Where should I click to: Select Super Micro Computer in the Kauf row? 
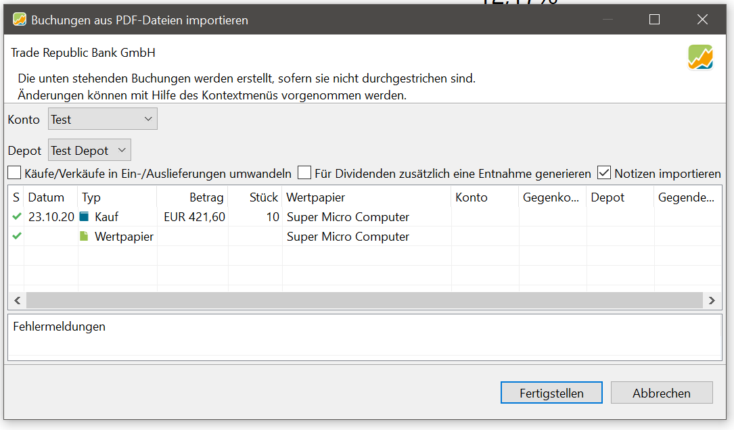click(348, 216)
